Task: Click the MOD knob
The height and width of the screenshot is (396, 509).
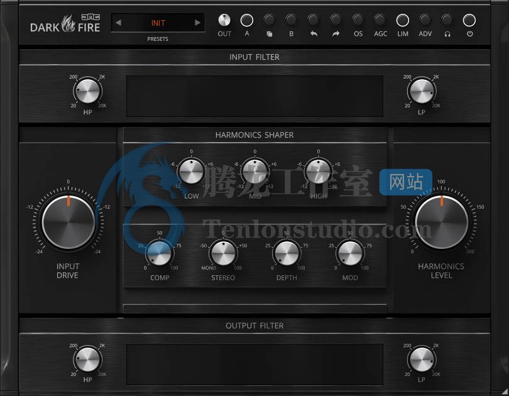Action: coord(350,253)
